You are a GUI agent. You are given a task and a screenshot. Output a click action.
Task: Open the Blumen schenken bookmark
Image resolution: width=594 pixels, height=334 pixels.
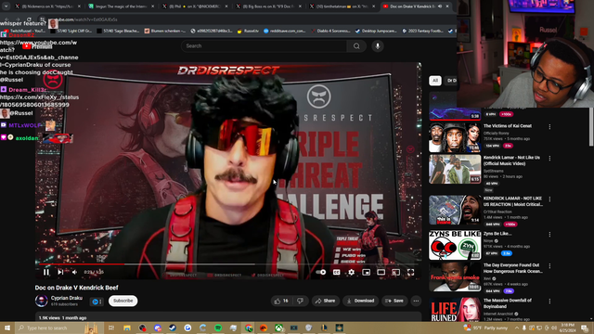tap(165, 31)
